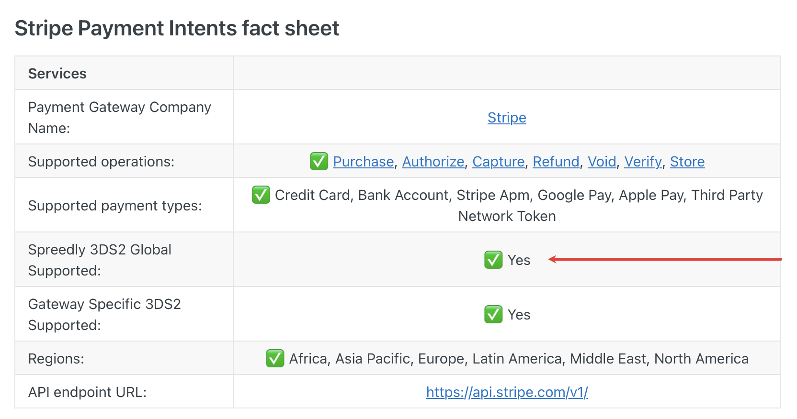
Task: Open the Authorize operation link
Action: pos(433,162)
